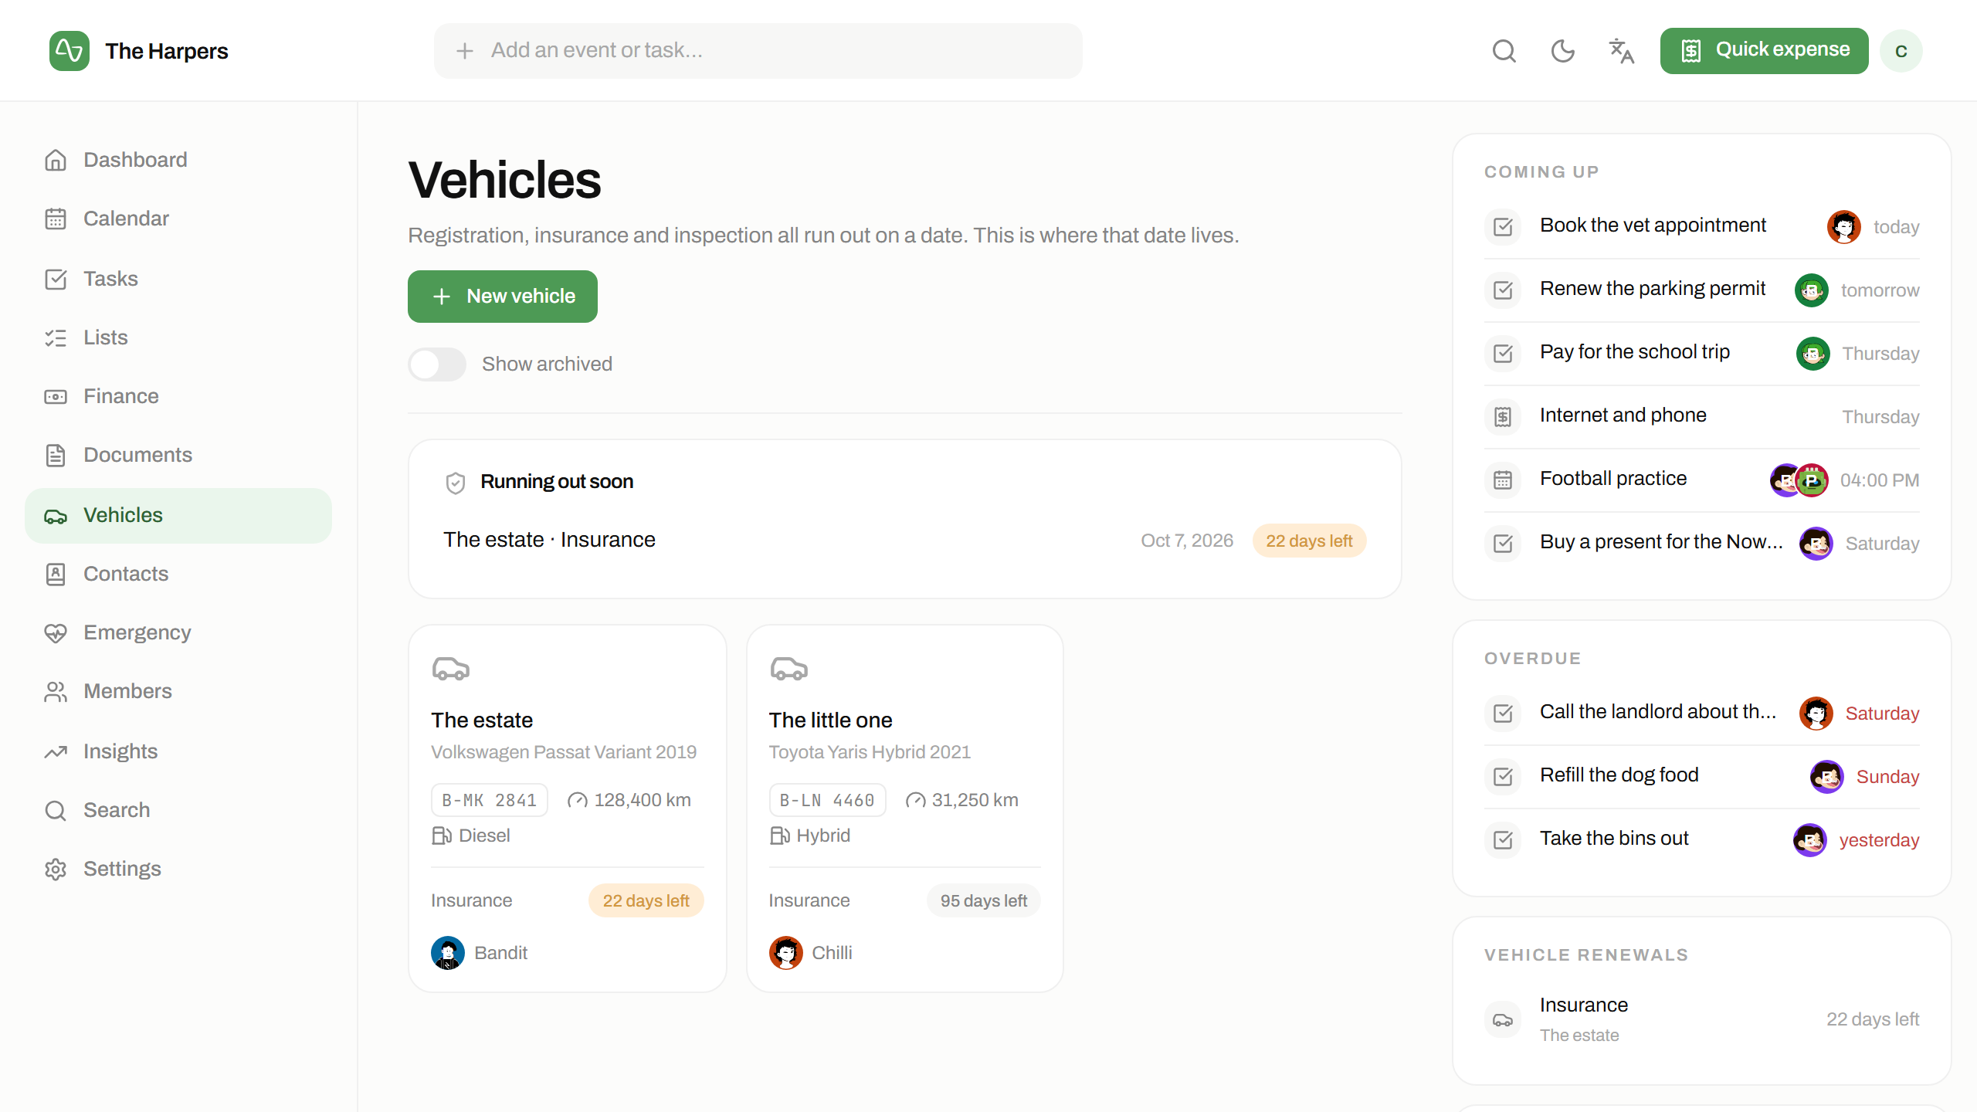Open user avatar C menu
This screenshot has width=1977, height=1112.
pos(1901,51)
